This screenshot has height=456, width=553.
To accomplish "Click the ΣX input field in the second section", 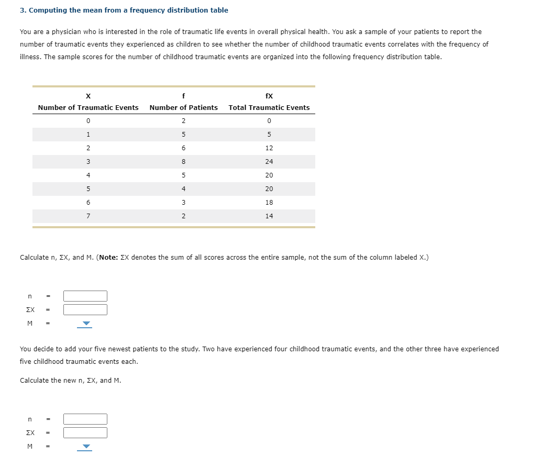I will point(85,432).
